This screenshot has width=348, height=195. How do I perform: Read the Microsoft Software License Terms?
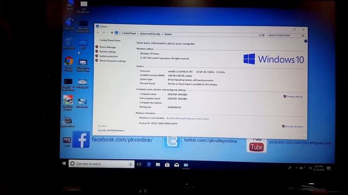[188, 119]
